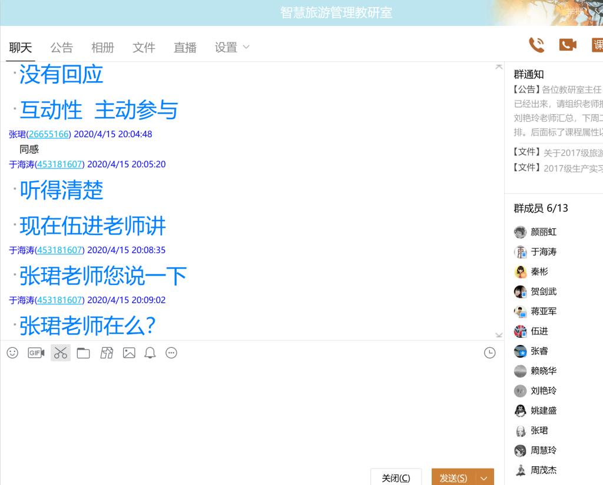603x485 pixels.
Task: Click the 关闭(C) button
Action: tap(396, 478)
